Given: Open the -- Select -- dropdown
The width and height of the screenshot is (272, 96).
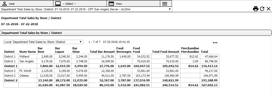Looking at the screenshot, I should tap(80, 4).
